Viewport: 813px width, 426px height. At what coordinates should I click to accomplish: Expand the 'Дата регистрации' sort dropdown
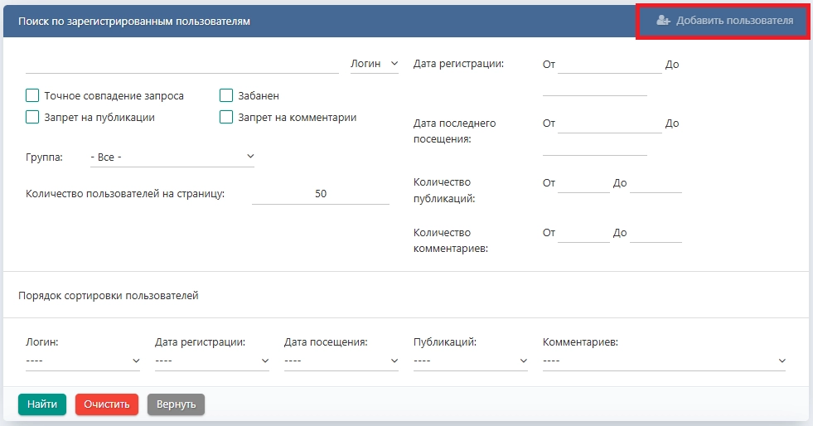click(212, 361)
